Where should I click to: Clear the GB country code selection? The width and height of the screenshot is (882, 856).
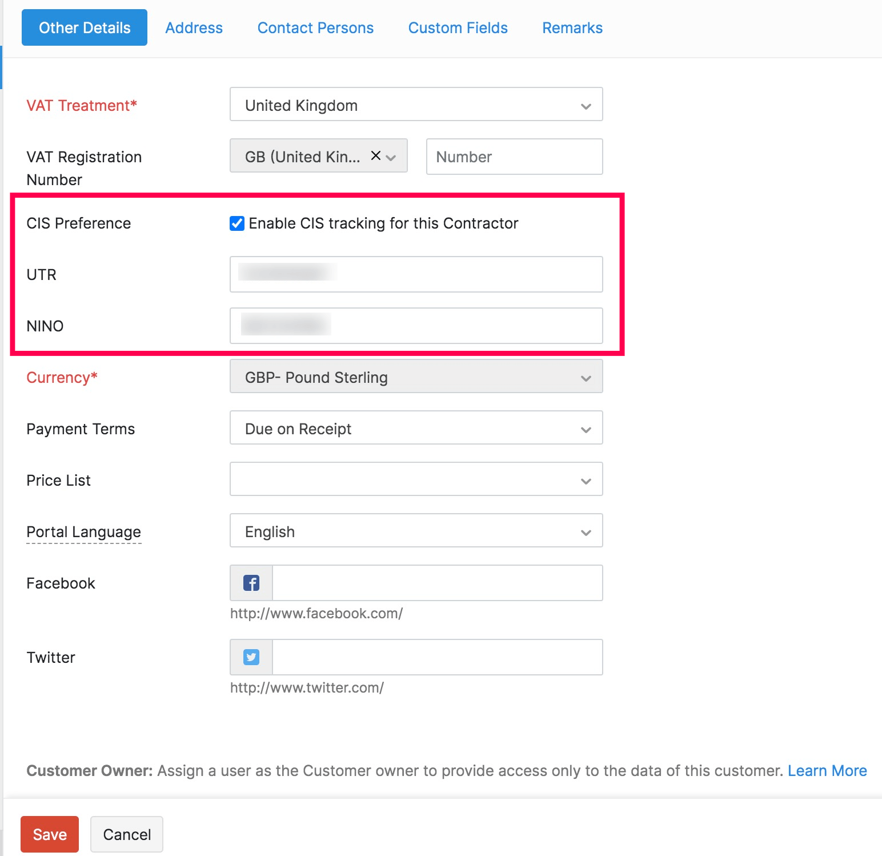coord(375,155)
